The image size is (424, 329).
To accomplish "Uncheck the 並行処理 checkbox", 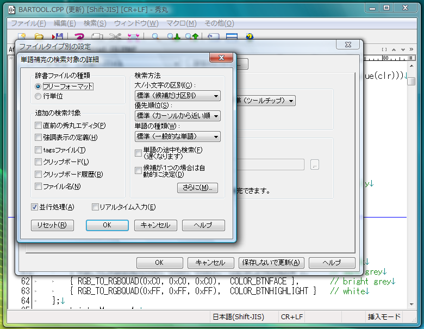I will tap(34, 207).
